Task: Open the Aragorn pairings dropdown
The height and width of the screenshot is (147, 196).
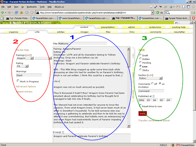Action: [x=25, y=58]
